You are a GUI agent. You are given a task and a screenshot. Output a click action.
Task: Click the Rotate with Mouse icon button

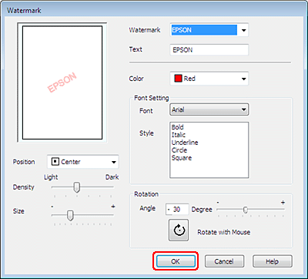(179, 230)
